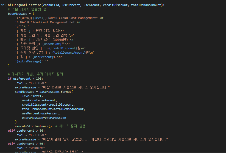Screen dimensions: 226x153
Task: Click the comment '# 메시지와 레벨, 추가 메시지 정의'
Action: [35, 74]
